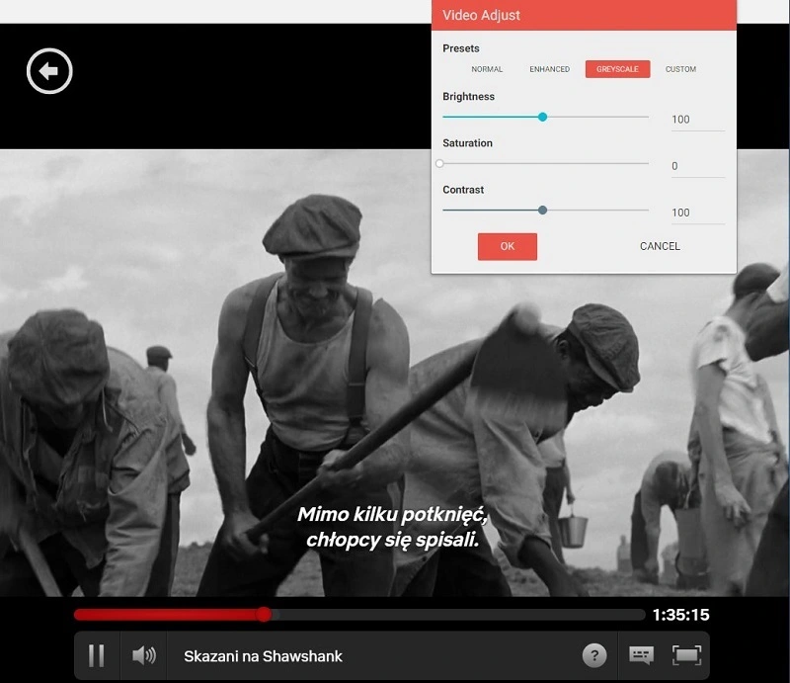The width and height of the screenshot is (790, 683).
Task: Click the Saturation slider handle
Action: [x=440, y=163]
